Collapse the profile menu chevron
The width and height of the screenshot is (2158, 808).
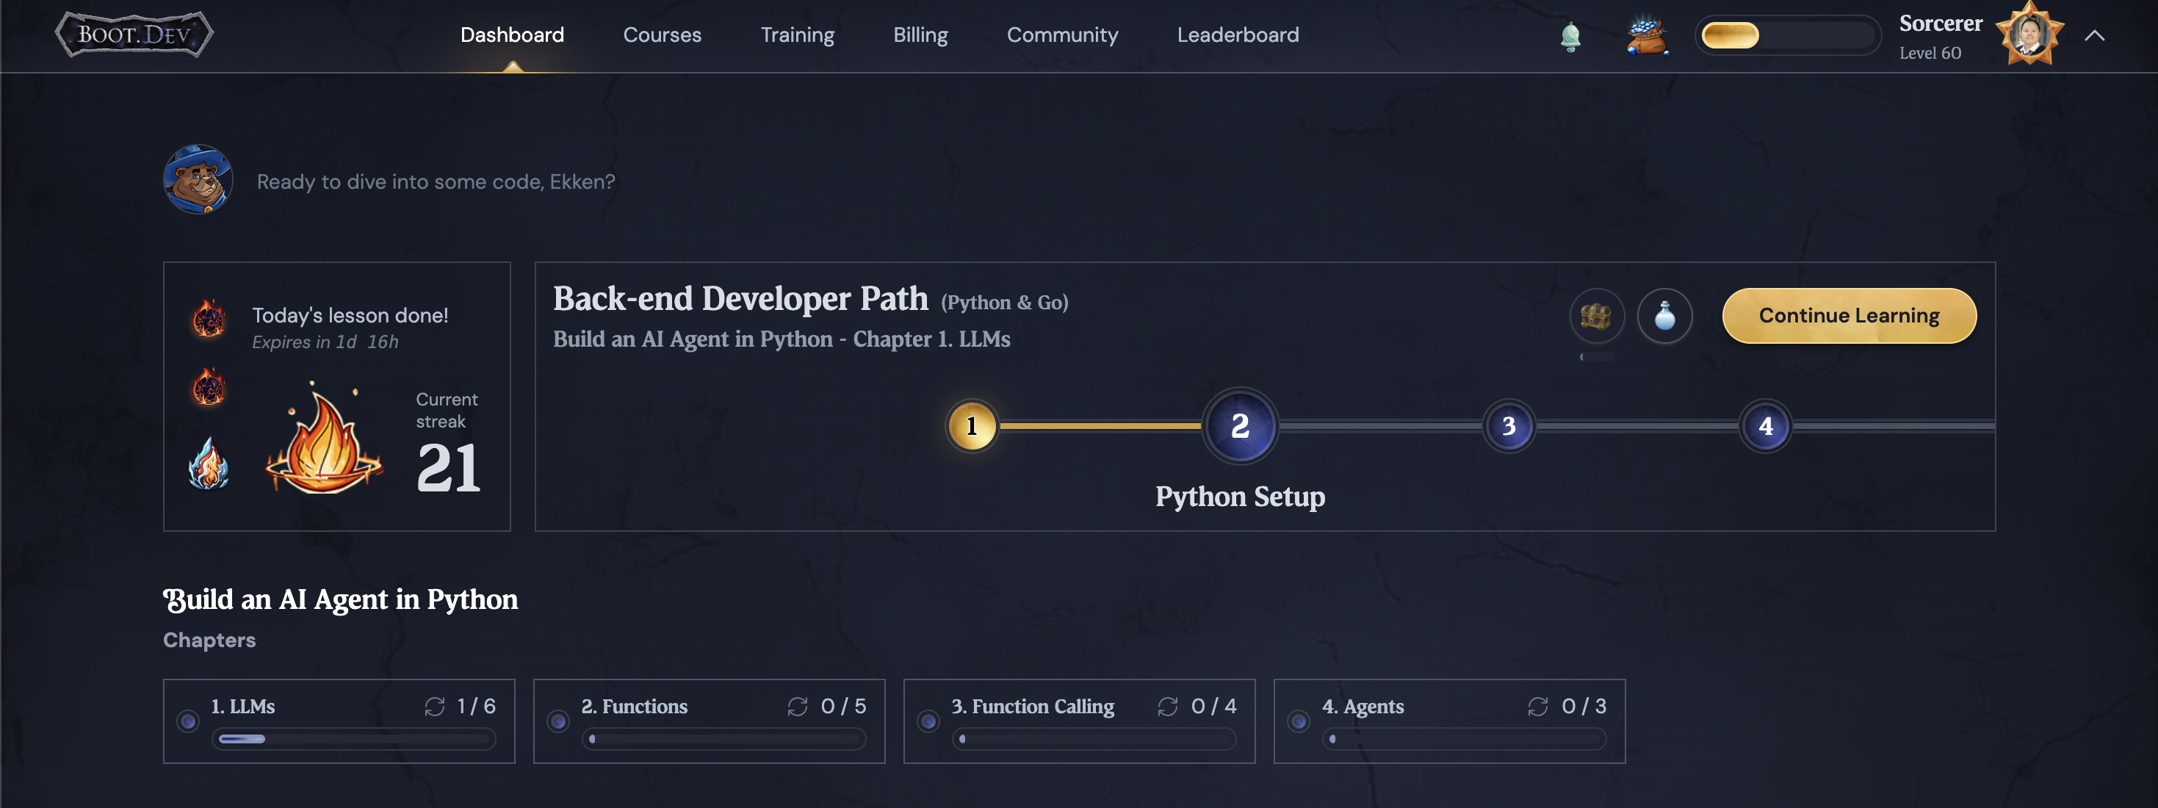click(2094, 35)
